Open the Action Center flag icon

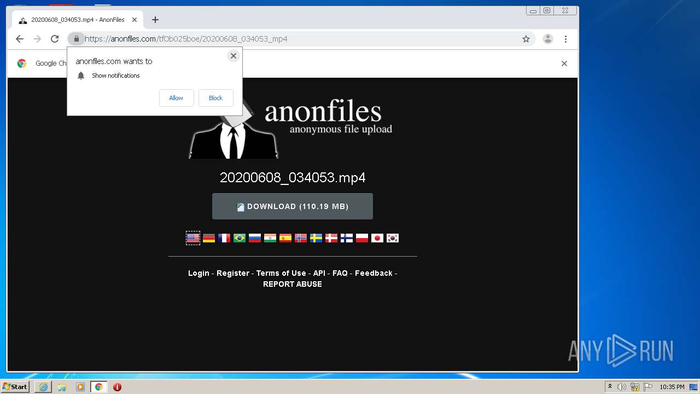pyautogui.click(x=648, y=387)
